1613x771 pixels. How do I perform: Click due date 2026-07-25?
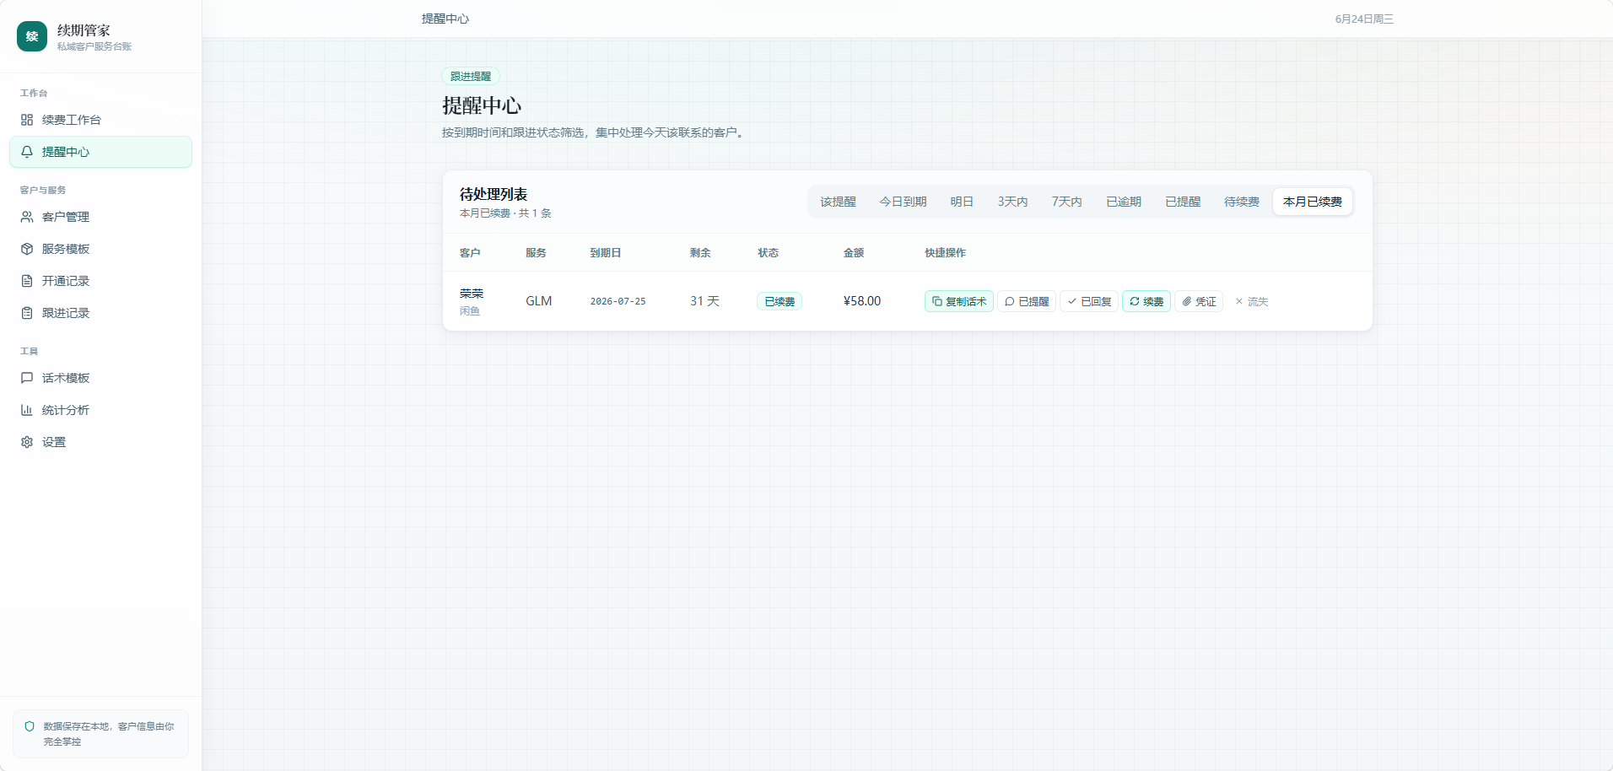pos(618,301)
